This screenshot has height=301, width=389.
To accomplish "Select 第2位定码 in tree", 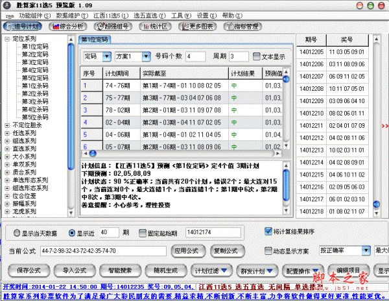I will 35,54.
